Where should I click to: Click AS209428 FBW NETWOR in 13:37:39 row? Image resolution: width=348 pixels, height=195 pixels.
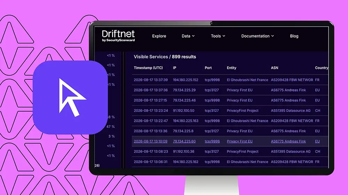tap(292, 80)
